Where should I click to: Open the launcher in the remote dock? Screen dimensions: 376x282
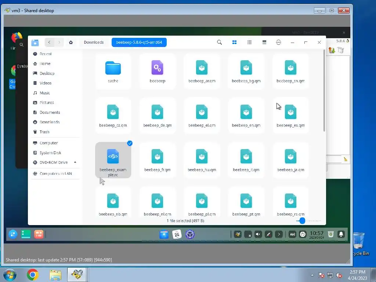pos(13,234)
